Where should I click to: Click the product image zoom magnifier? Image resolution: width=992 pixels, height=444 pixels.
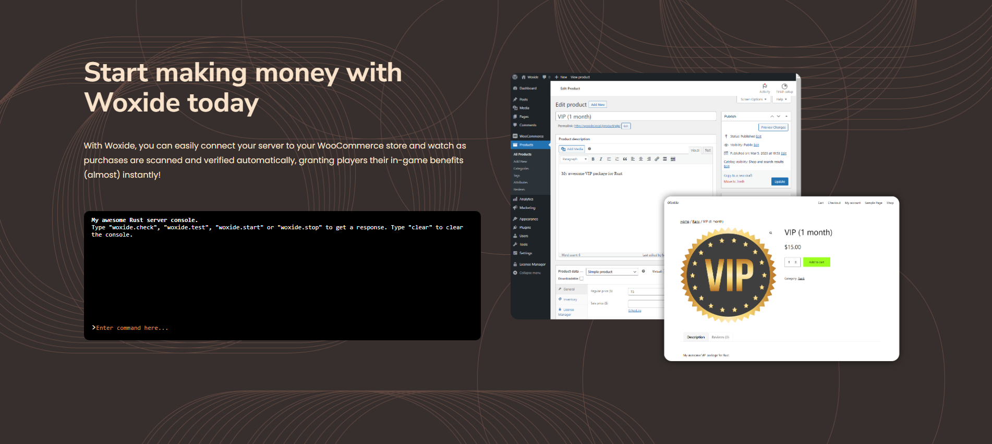click(770, 233)
